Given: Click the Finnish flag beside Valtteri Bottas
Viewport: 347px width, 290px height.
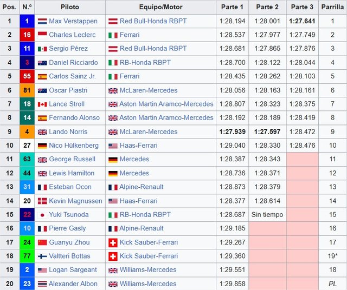Looking at the screenshot, I should coord(42,256).
